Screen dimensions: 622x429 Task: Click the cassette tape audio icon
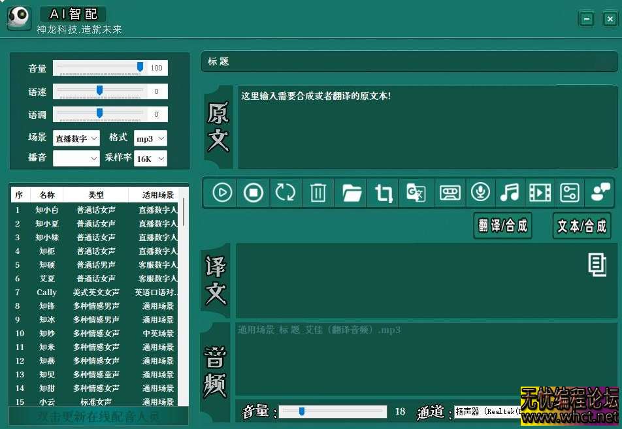pyautogui.click(x=450, y=193)
